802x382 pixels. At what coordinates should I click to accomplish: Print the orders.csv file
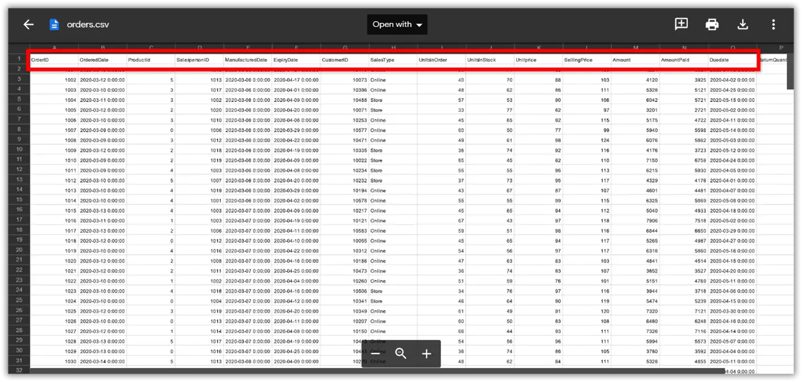712,24
